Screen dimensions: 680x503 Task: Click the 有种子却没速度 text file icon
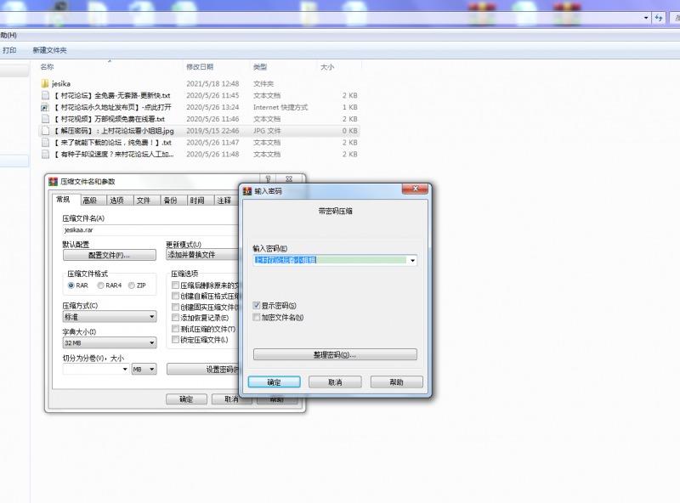tap(45, 155)
